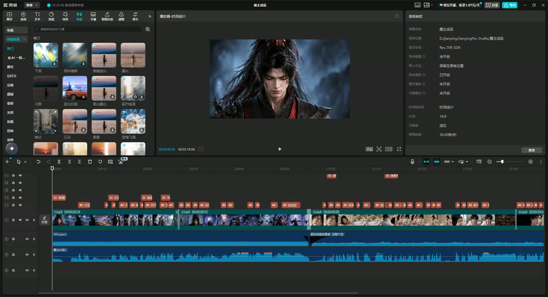Choose the 蓝光扫描 transition thumbnail
This screenshot has height=297, width=548.
click(x=75, y=88)
